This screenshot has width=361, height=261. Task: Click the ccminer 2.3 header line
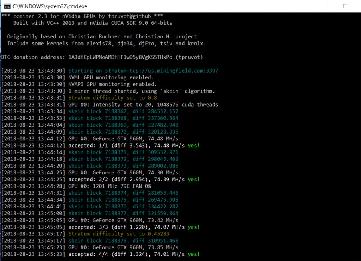79,16
